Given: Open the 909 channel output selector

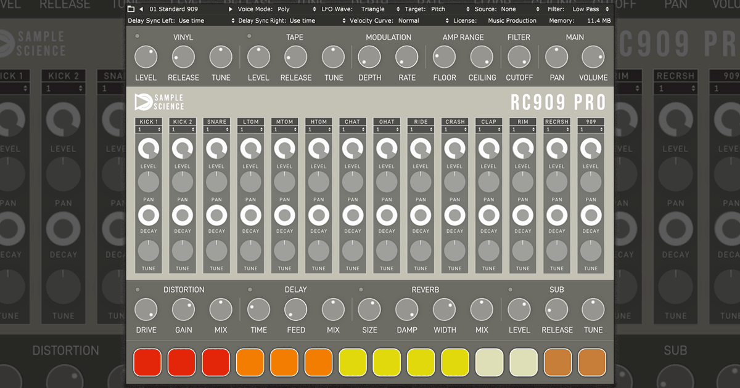Looking at the screenshot, I should 591,130.
